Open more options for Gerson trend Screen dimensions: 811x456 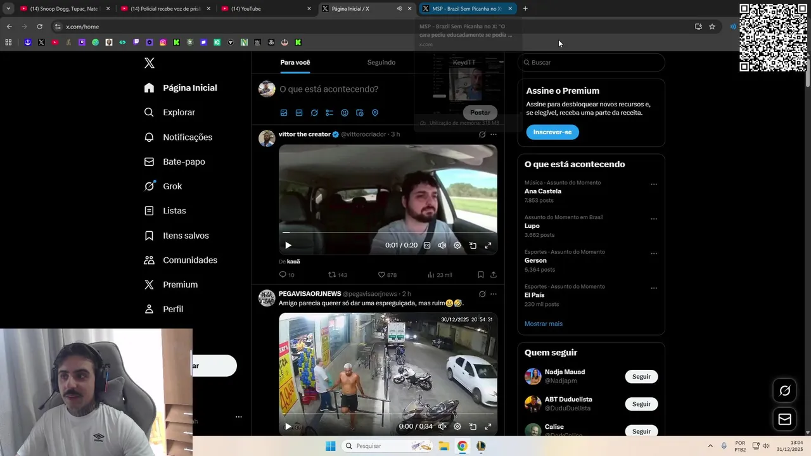(654, 253)
